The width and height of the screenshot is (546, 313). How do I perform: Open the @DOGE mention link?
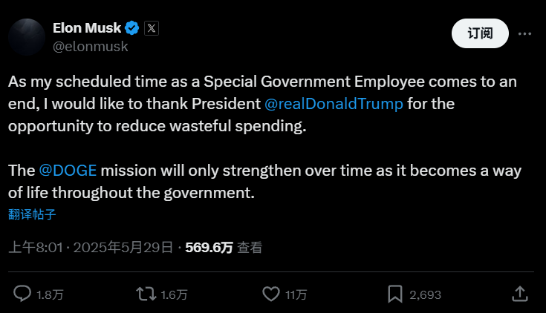coord(68,171)
